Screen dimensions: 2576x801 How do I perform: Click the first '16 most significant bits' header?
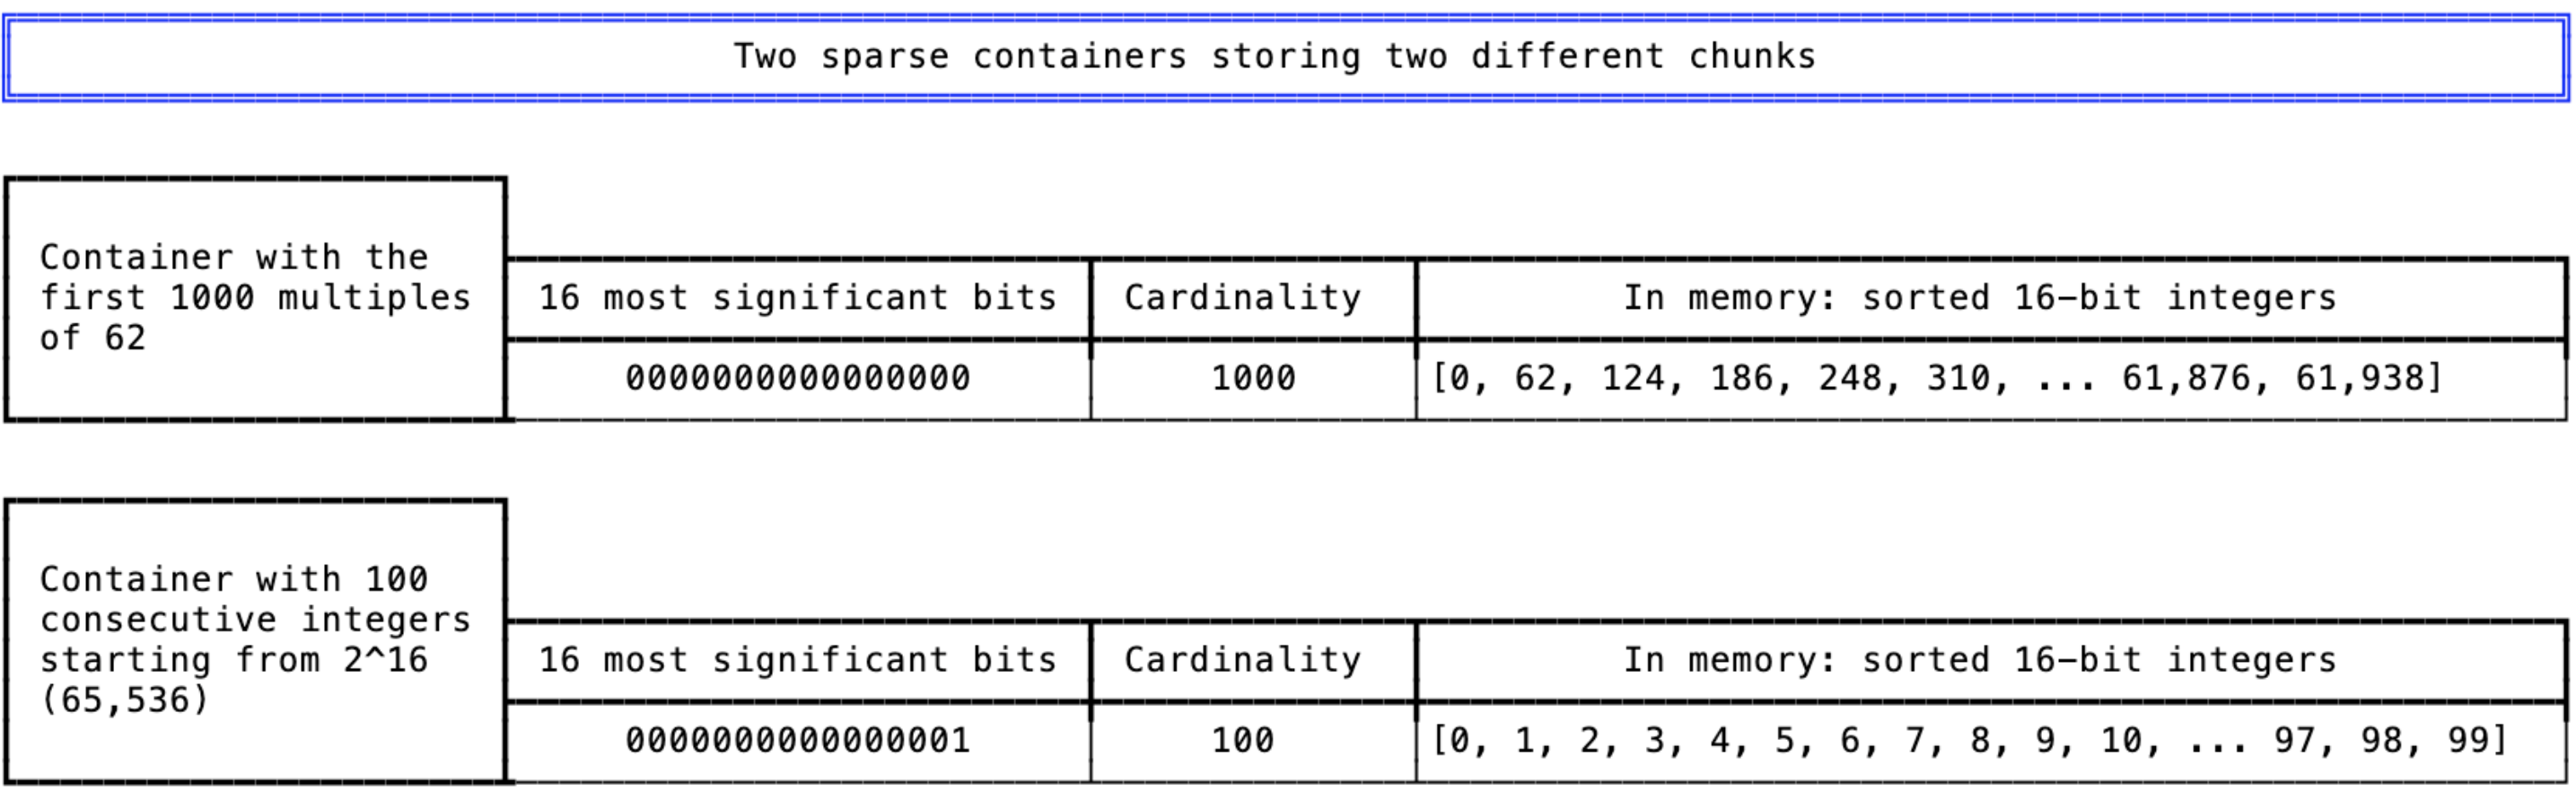(798, 299)
